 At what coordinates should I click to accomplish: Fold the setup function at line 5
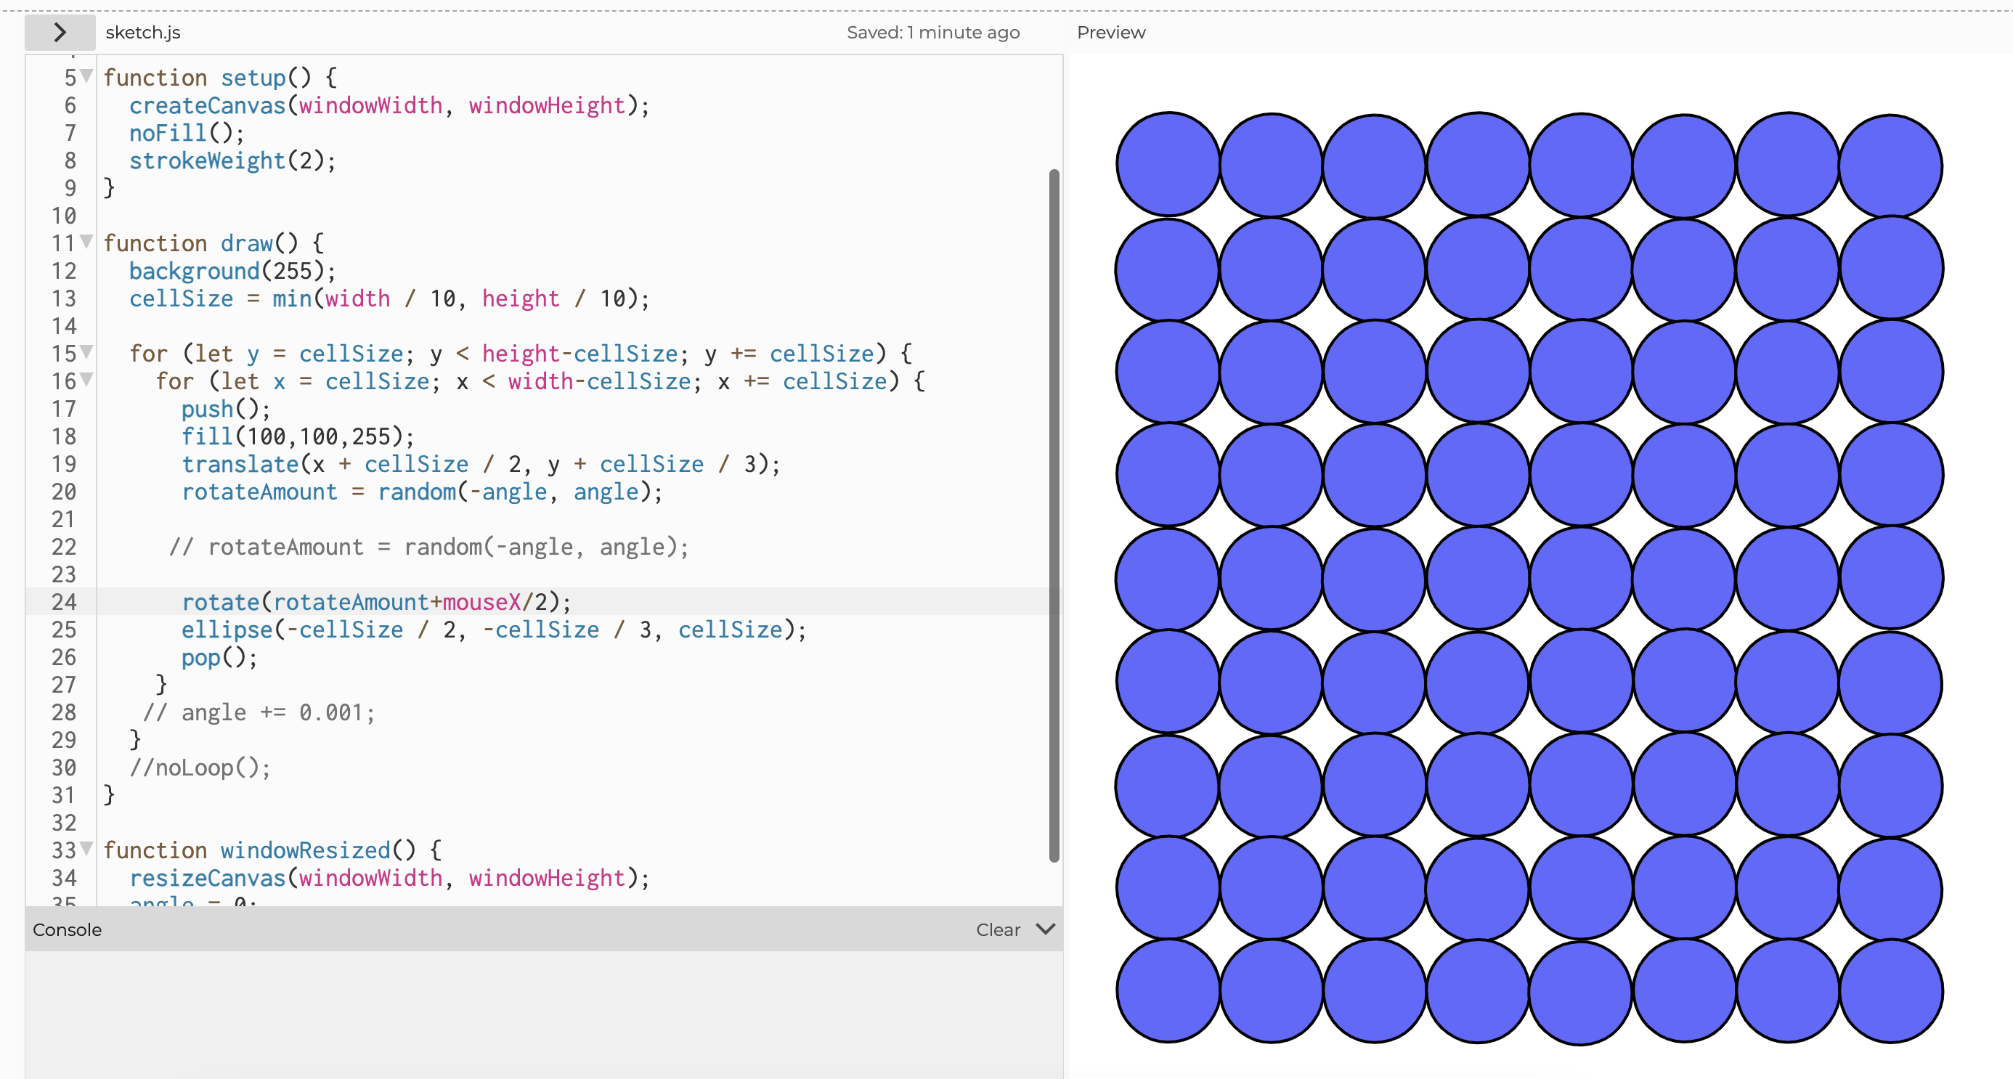click(x=86, y=76)
